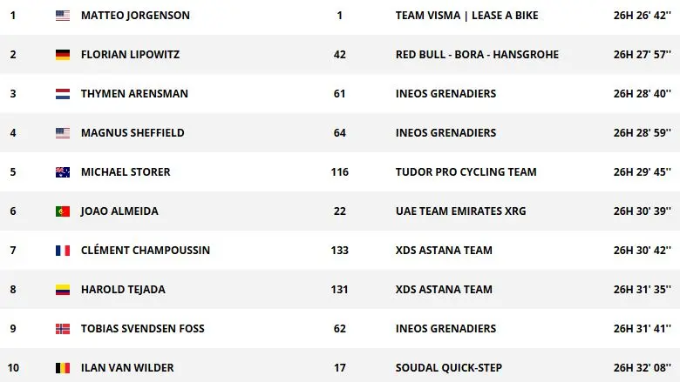Viewport: 680px width, 382px height.
Task: Click the Belgian flag beside Ilan Van Wilder
Action: point(63,368)
